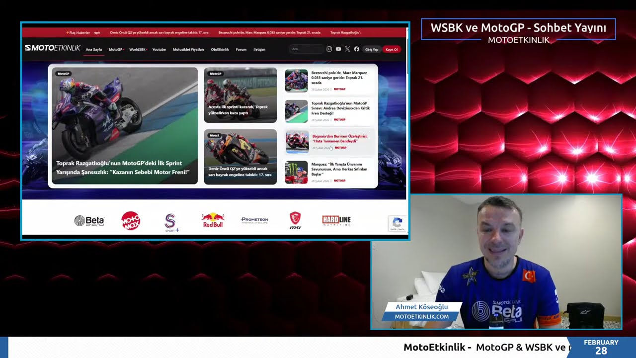Click the Bezzecchi article thumbnail image
The width and height of the screenshot is (636, 358).
click(x=296, y=81)
